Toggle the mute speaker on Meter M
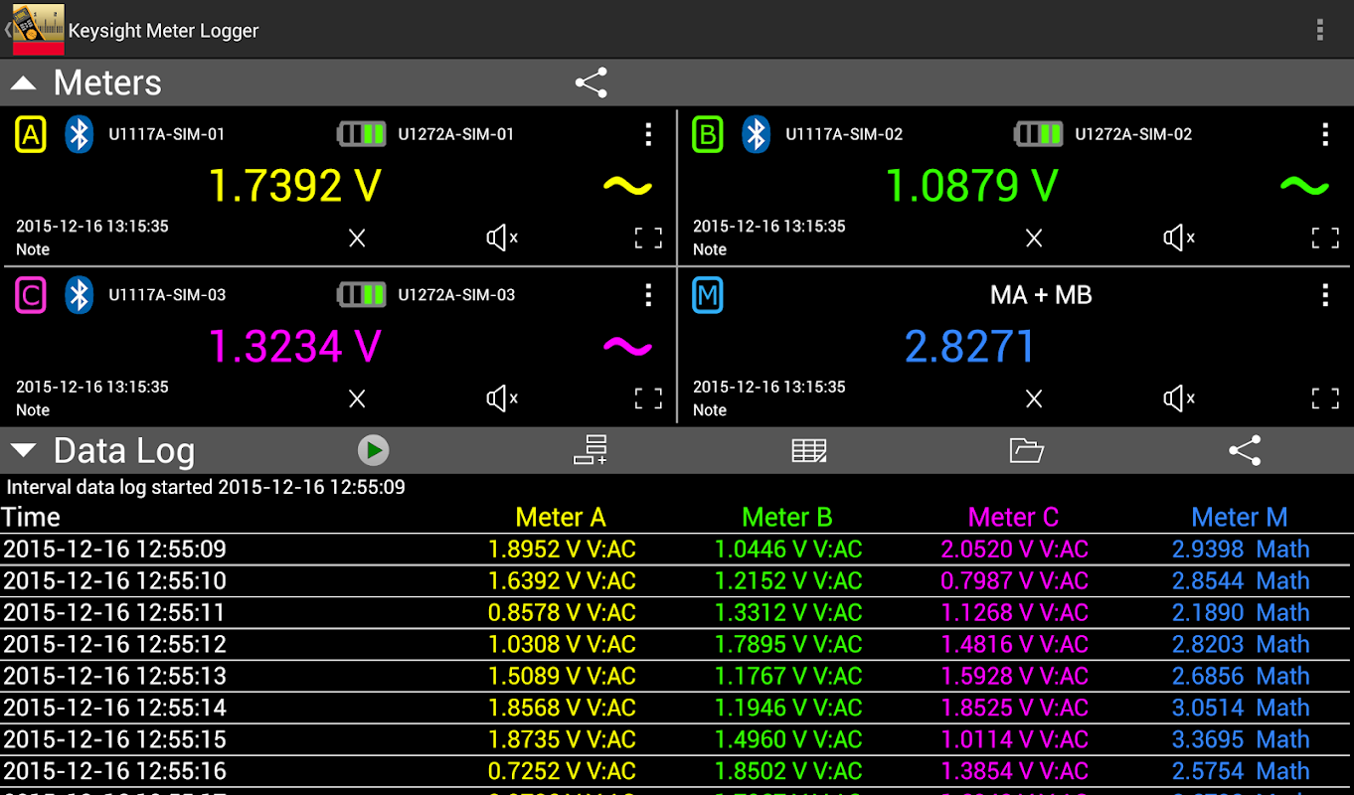Viewport: 1354px width, 795px height. click(x=1178, y=398)
